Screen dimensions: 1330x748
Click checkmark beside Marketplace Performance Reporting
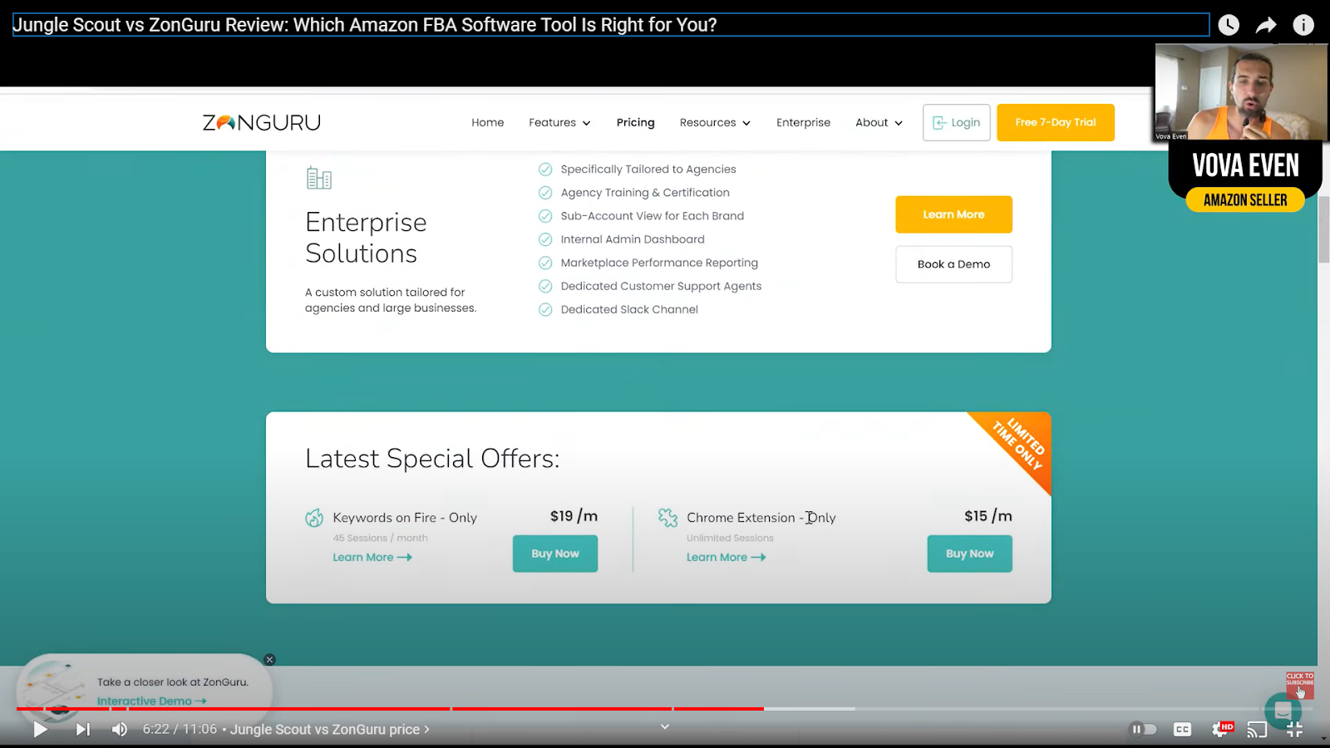tap(545, 263)
